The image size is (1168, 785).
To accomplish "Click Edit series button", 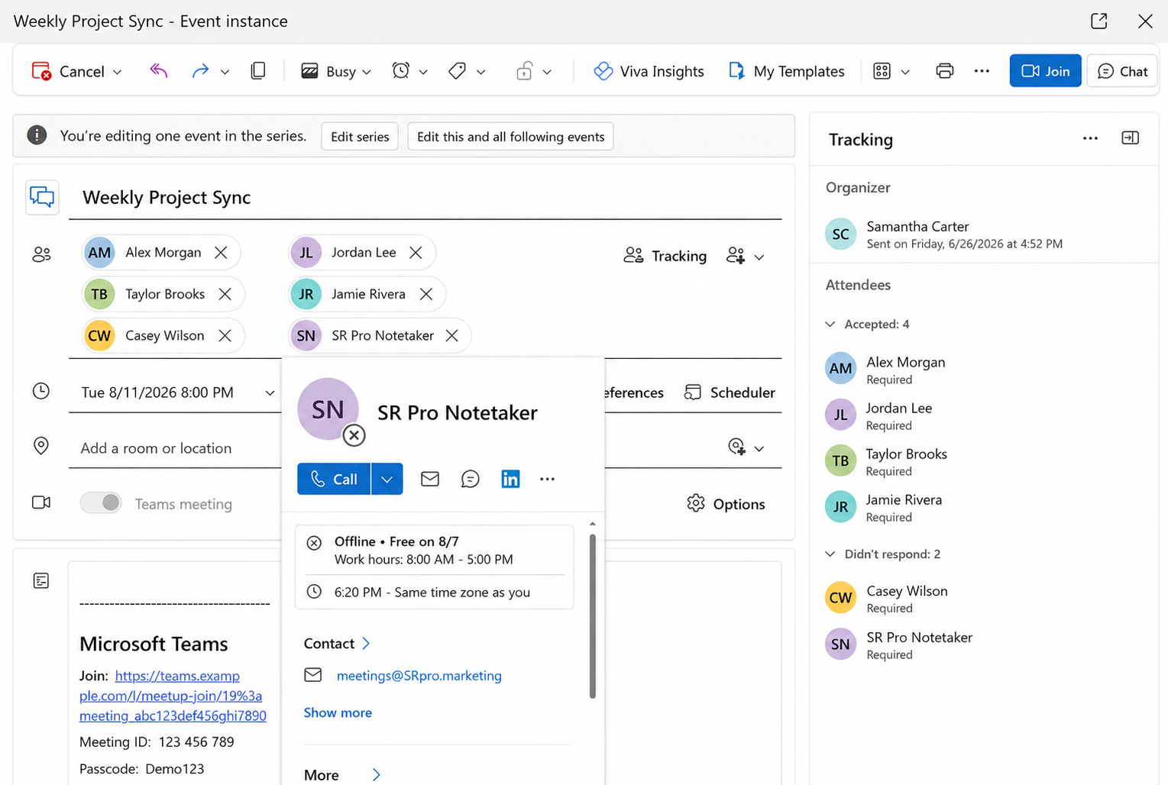I will [360, 137].
